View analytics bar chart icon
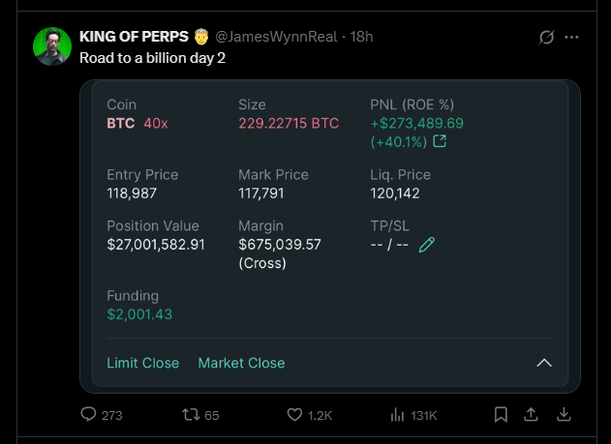The height and width of the screenshot is (444, 611). (397, 415)
